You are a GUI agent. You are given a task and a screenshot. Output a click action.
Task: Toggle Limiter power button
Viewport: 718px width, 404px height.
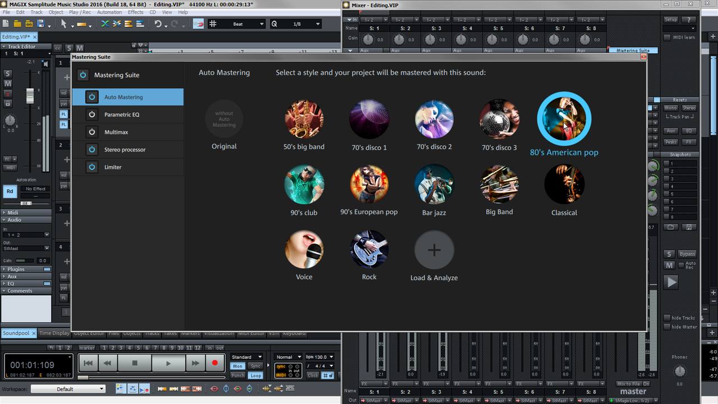[x=92, y=167]
